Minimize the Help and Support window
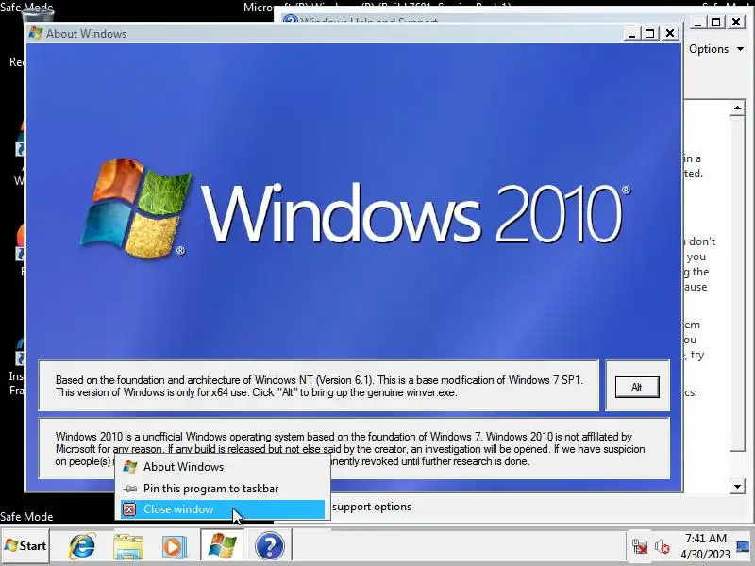Screen dimensions: 755x566 (x=698, y=22)
